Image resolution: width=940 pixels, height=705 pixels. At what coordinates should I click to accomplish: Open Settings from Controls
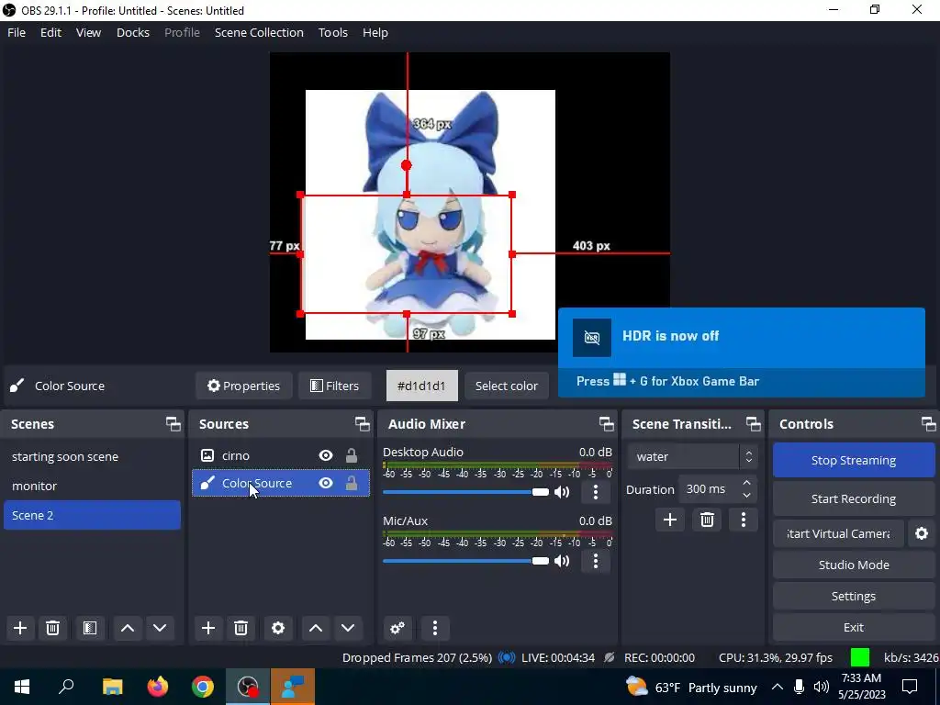click(x=853, y=596)
